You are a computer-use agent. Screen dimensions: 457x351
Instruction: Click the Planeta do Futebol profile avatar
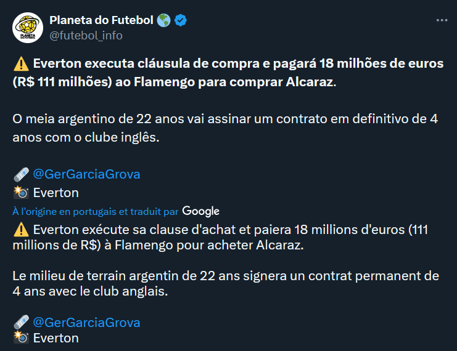coord(28,28)
